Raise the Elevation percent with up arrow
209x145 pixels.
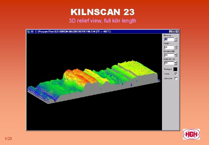click(176, 54)
